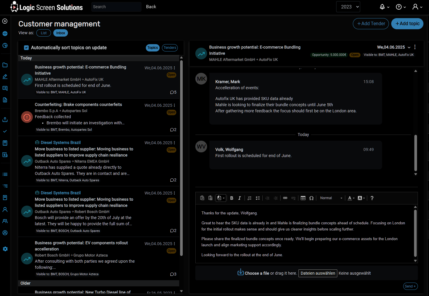This screenshot has height=296, width=429.
Task: Switch view to Inbox
Action: tap(61, 33)
